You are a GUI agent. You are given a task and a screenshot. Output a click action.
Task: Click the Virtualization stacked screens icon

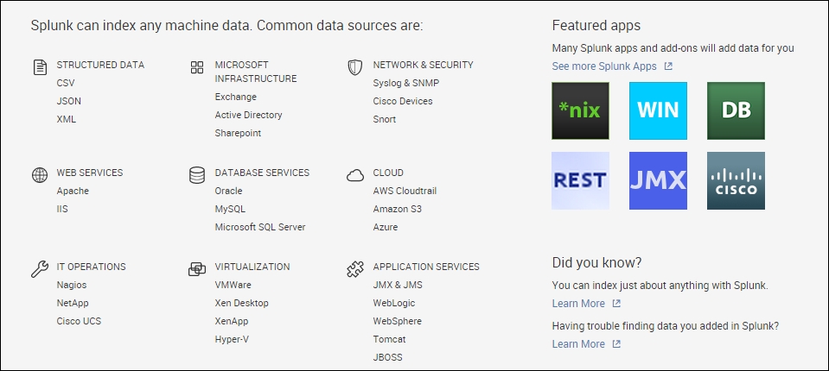coord(197,269)
